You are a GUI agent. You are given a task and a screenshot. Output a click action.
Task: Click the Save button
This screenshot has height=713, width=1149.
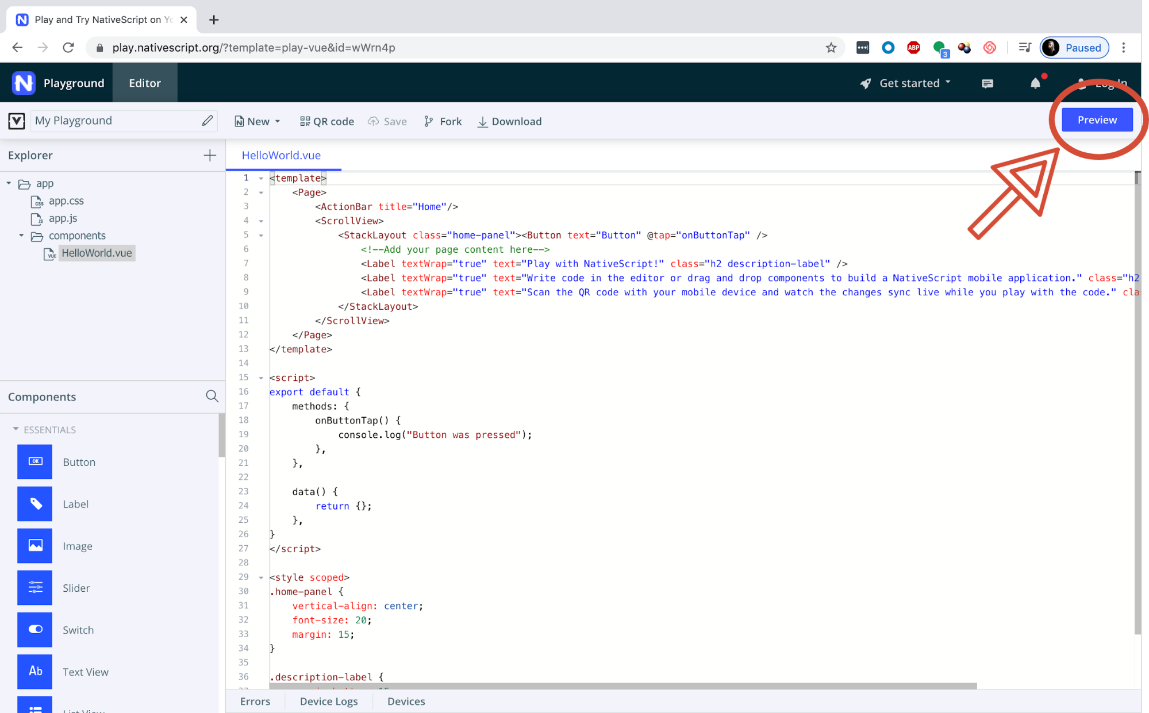[x=388, y=121]
